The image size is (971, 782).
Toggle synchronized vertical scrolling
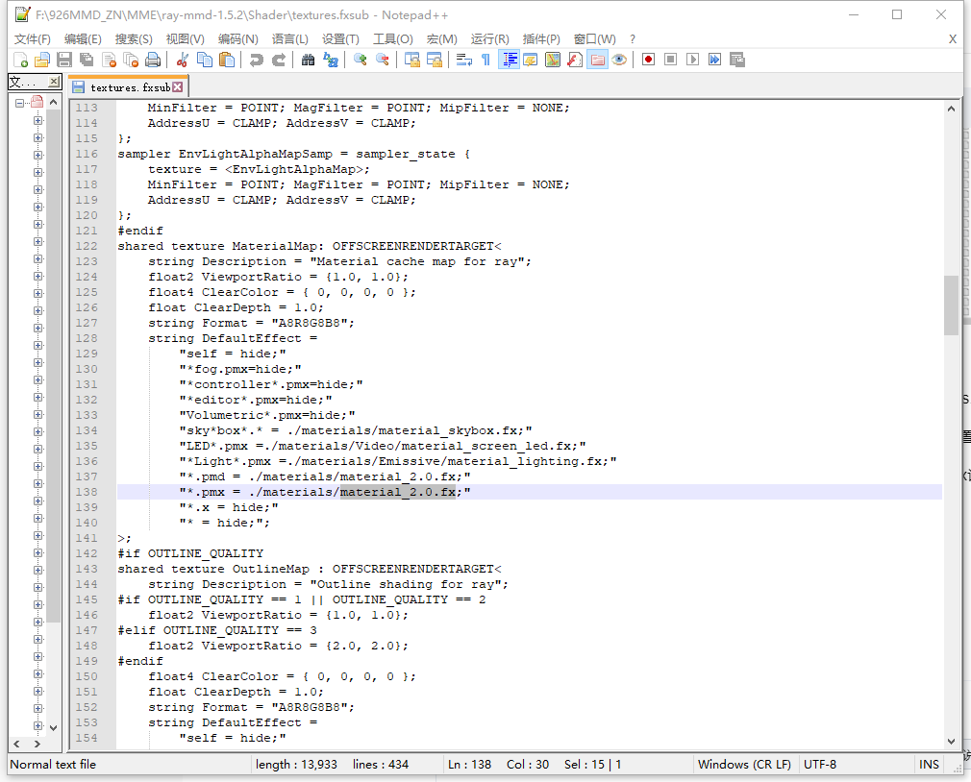pos(411,60)
